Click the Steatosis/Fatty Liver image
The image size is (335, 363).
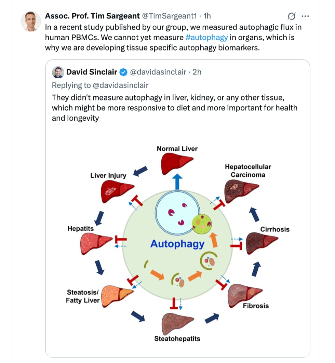pos(117,296)
